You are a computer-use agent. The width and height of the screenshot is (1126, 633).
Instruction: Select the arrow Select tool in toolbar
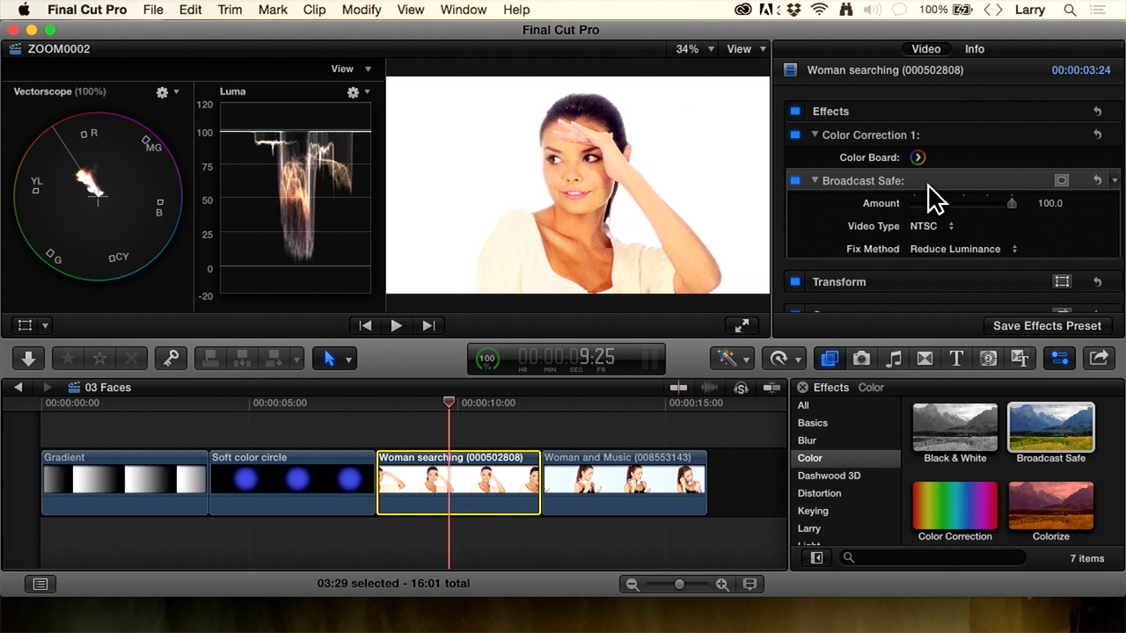pyautogui.click(x=329, y=359)
